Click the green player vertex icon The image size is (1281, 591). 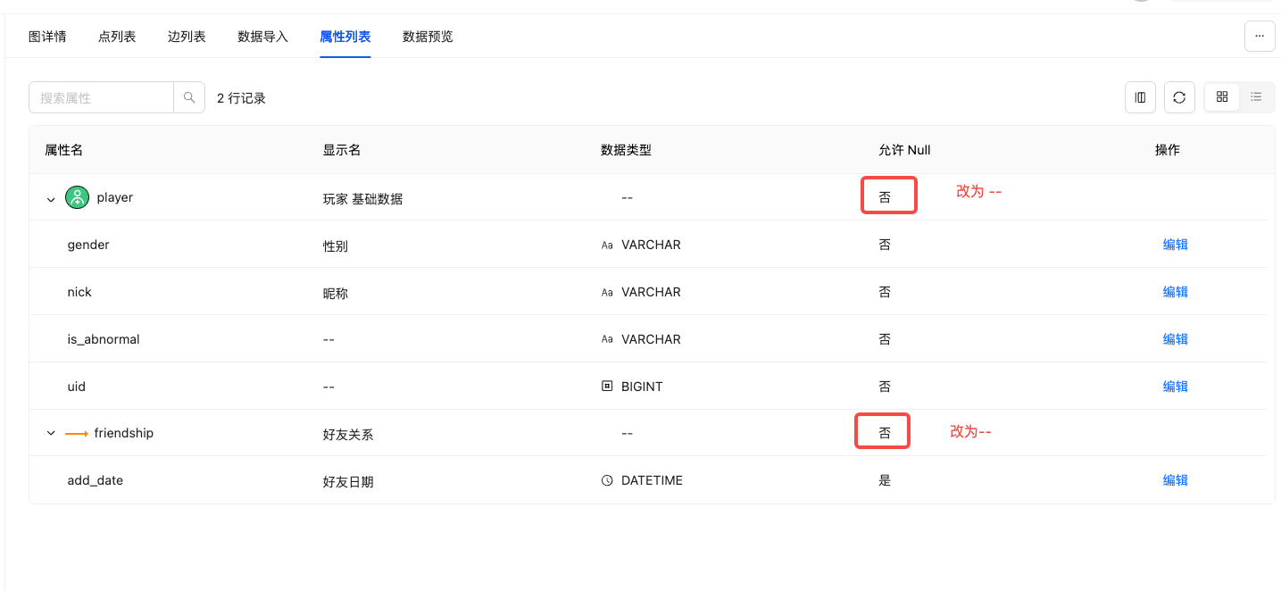(78, 197)
